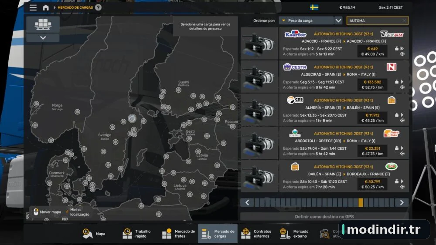Select the Algeciras to Roma cargo thumbnail
436x245 pixels.
coord(259,77)
